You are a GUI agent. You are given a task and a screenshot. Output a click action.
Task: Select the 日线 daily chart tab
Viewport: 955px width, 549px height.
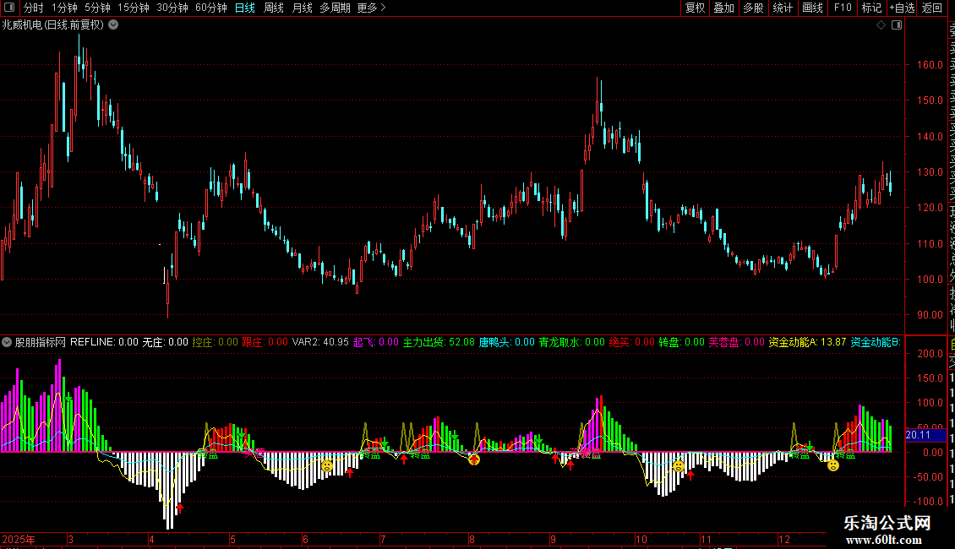pos(245,8)
